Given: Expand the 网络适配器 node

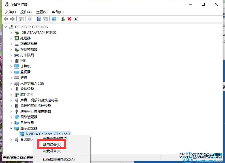Looking at the screenshot, I should (x=11, y=117).
